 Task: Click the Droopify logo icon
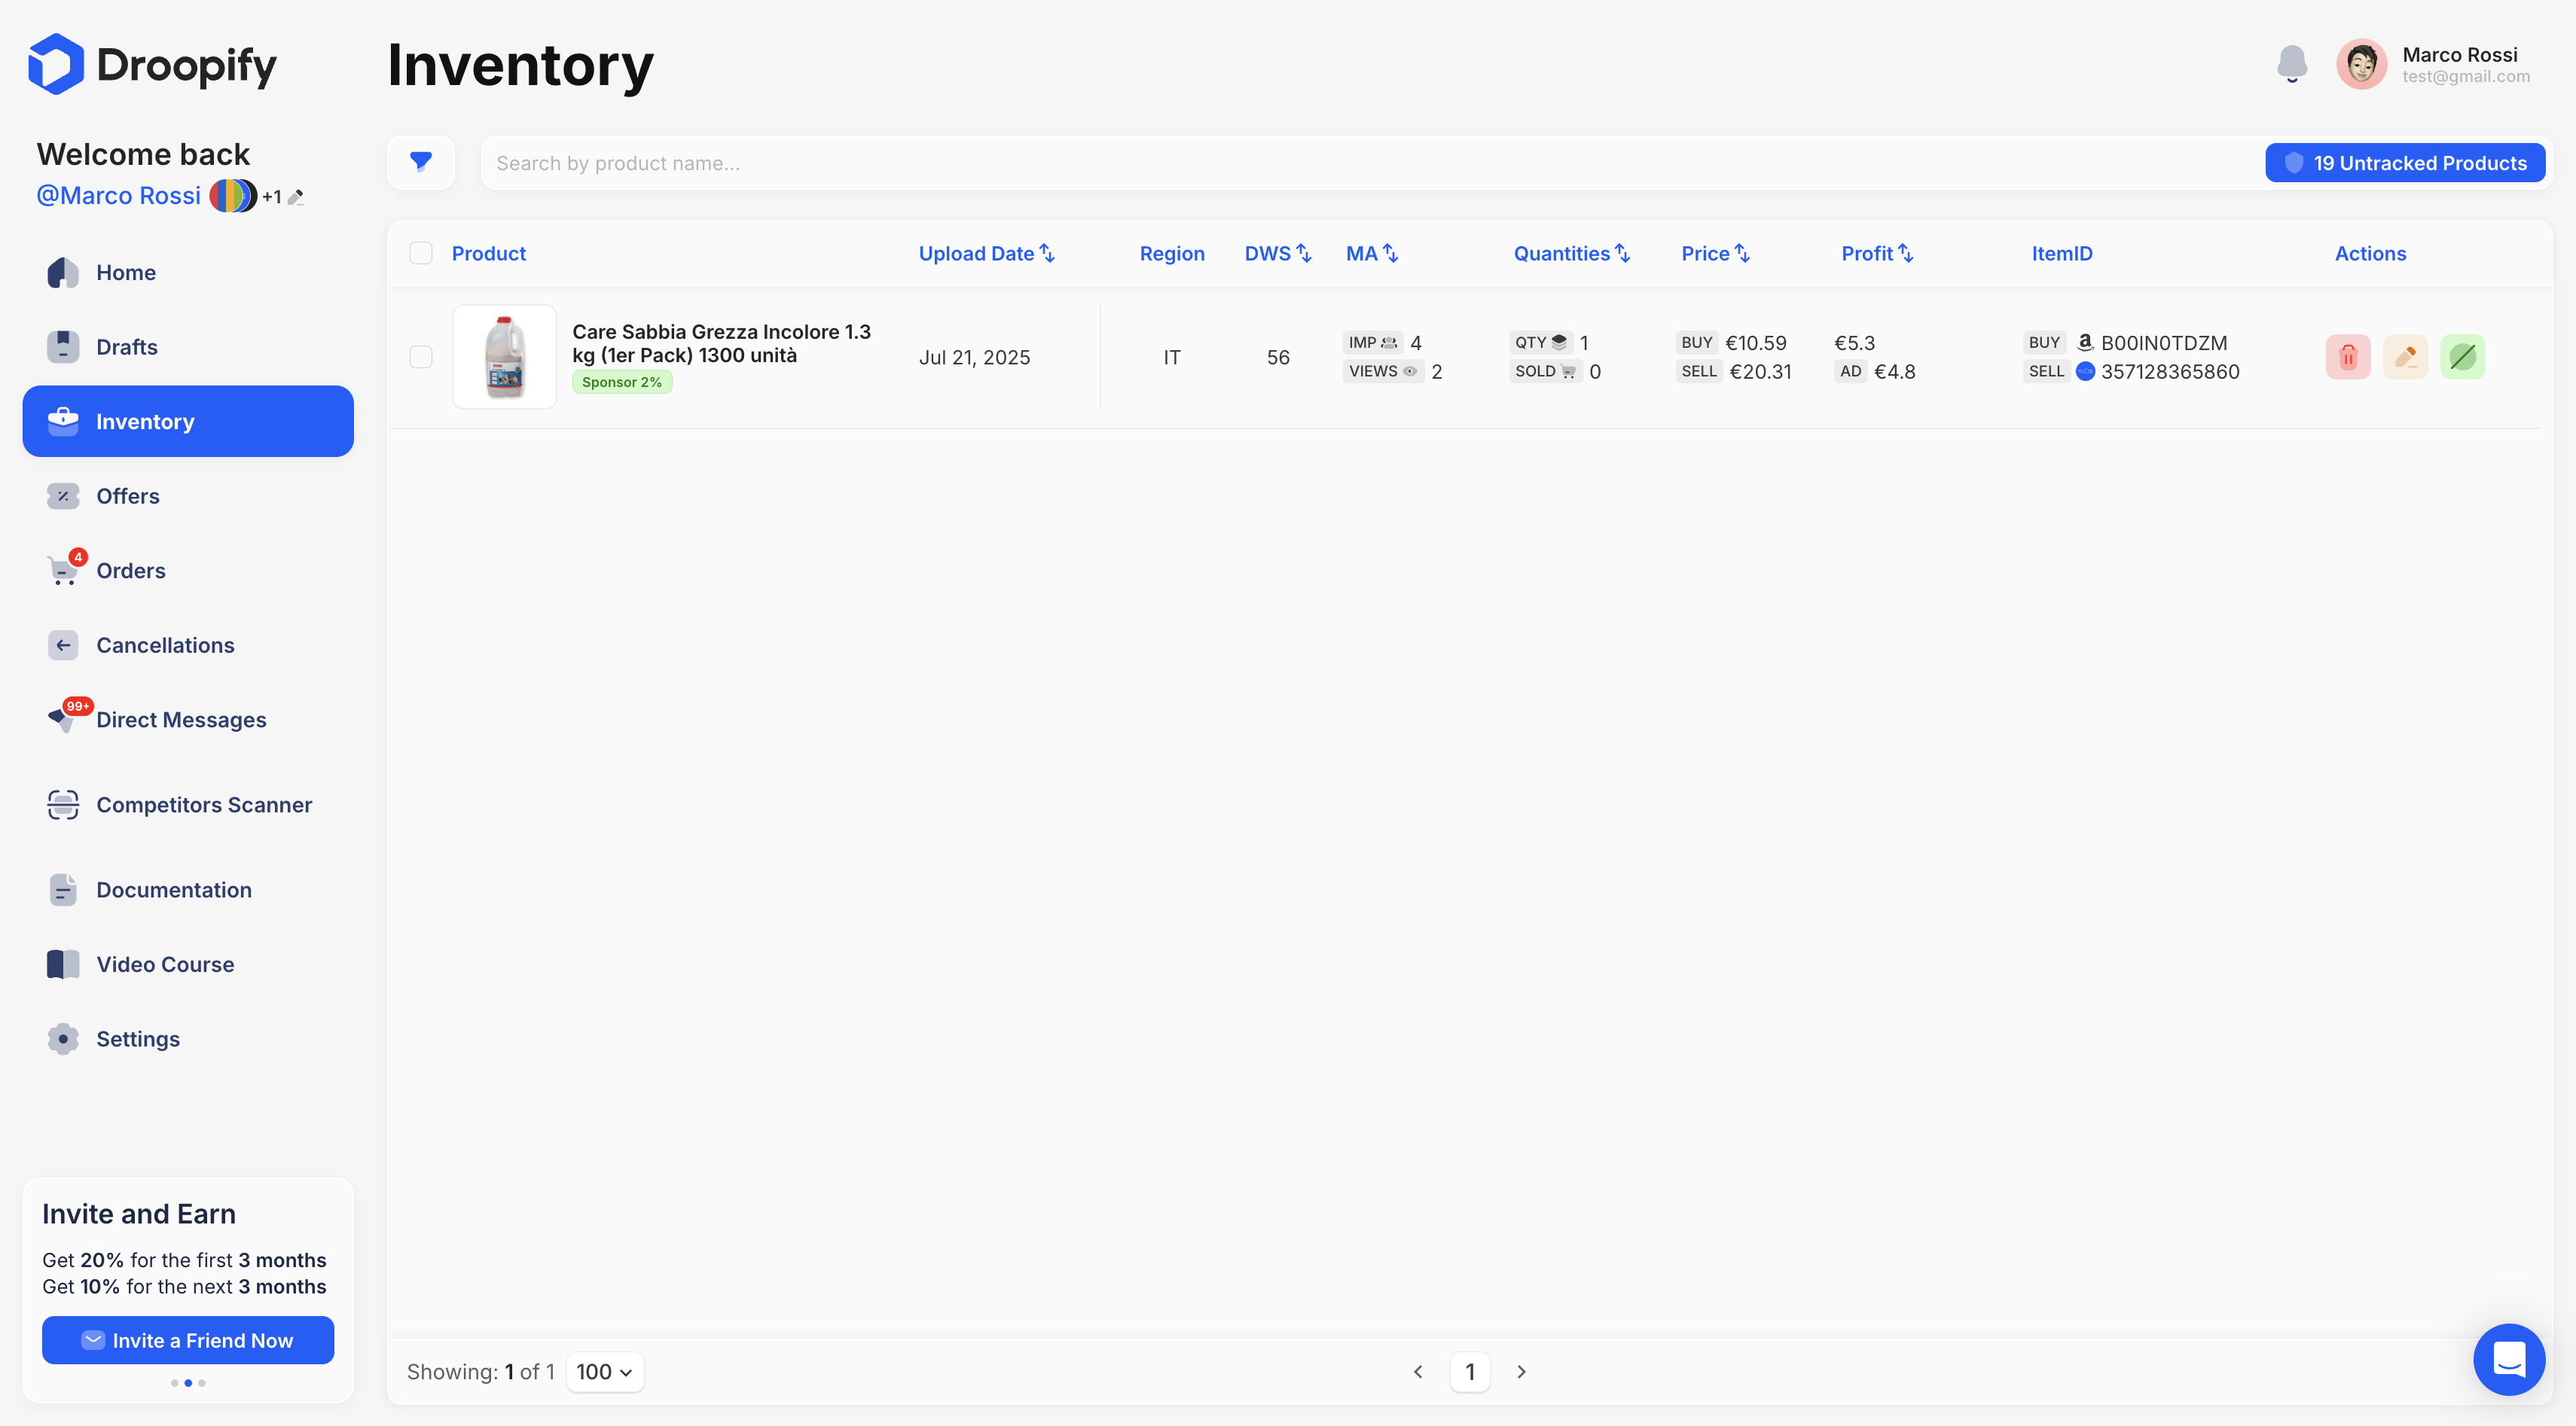[56, 64]
